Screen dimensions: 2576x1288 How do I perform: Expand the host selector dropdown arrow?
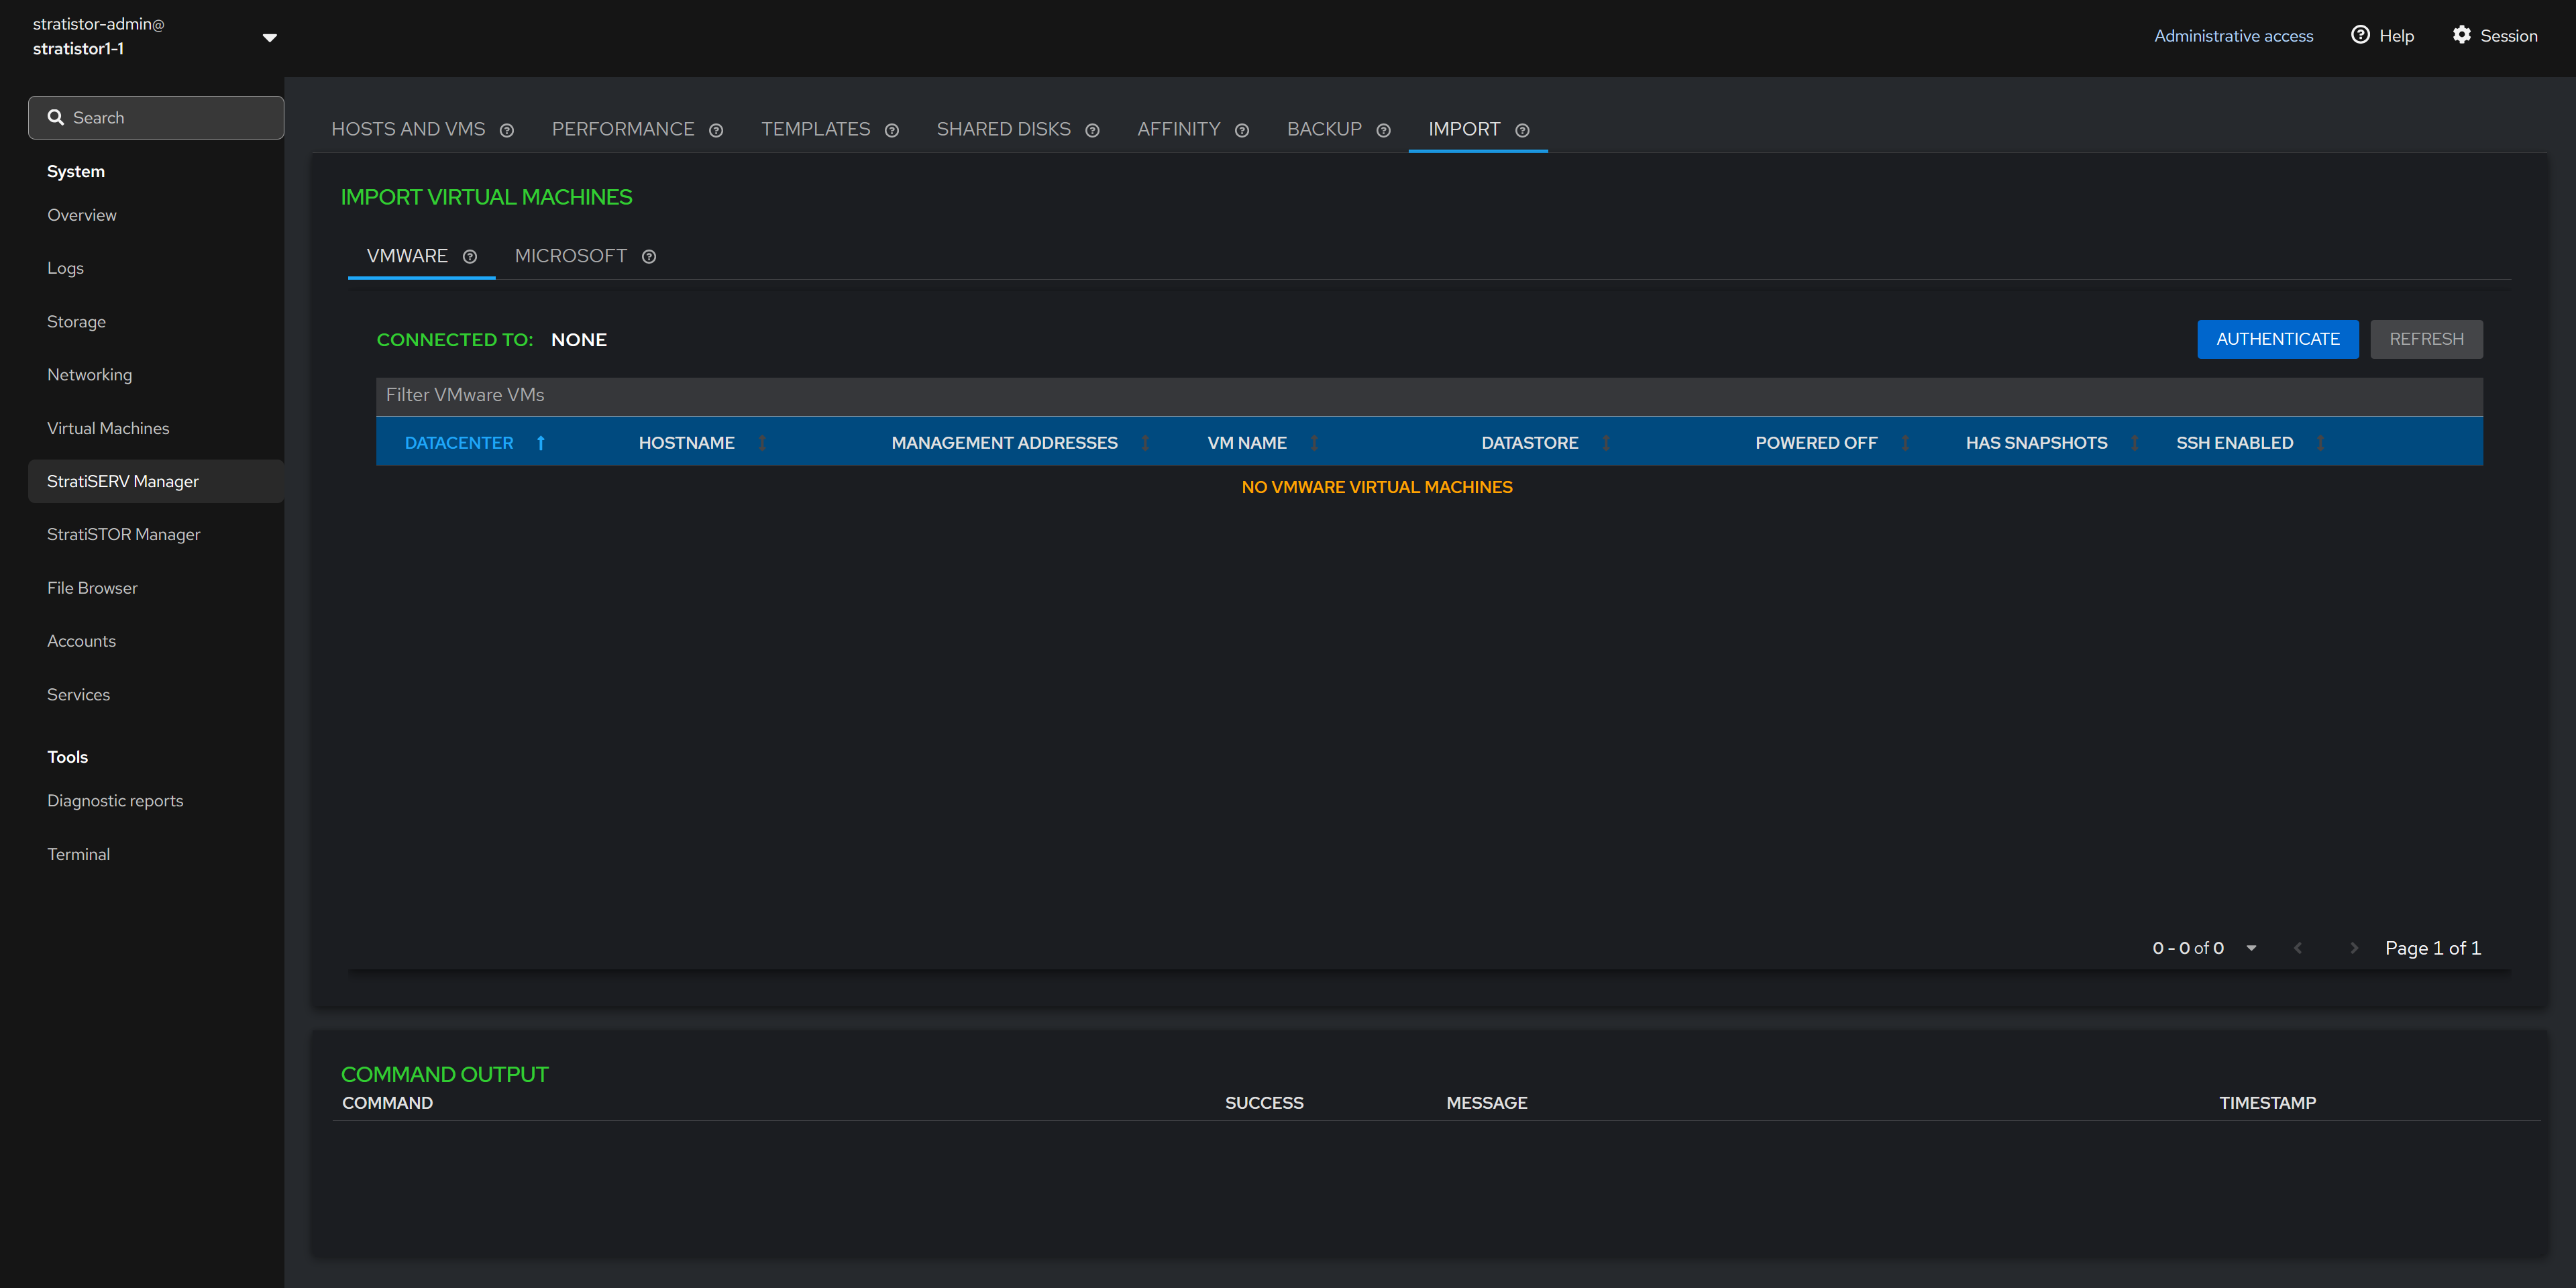coord(269,37)
